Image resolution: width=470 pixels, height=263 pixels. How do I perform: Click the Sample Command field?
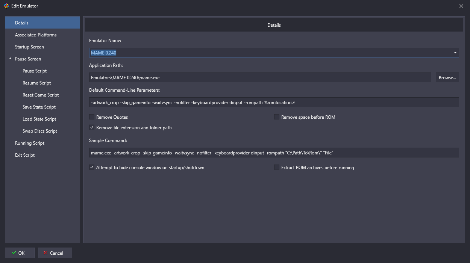tap(274, 153)
